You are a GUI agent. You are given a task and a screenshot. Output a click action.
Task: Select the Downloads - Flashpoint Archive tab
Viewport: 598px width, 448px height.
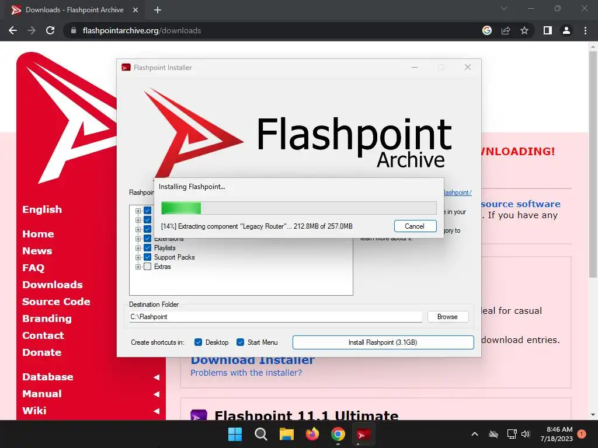coord(74,10)
